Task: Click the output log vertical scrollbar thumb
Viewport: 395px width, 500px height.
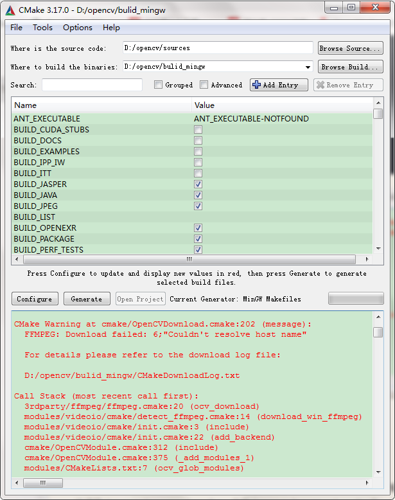Action: (378, 332)
